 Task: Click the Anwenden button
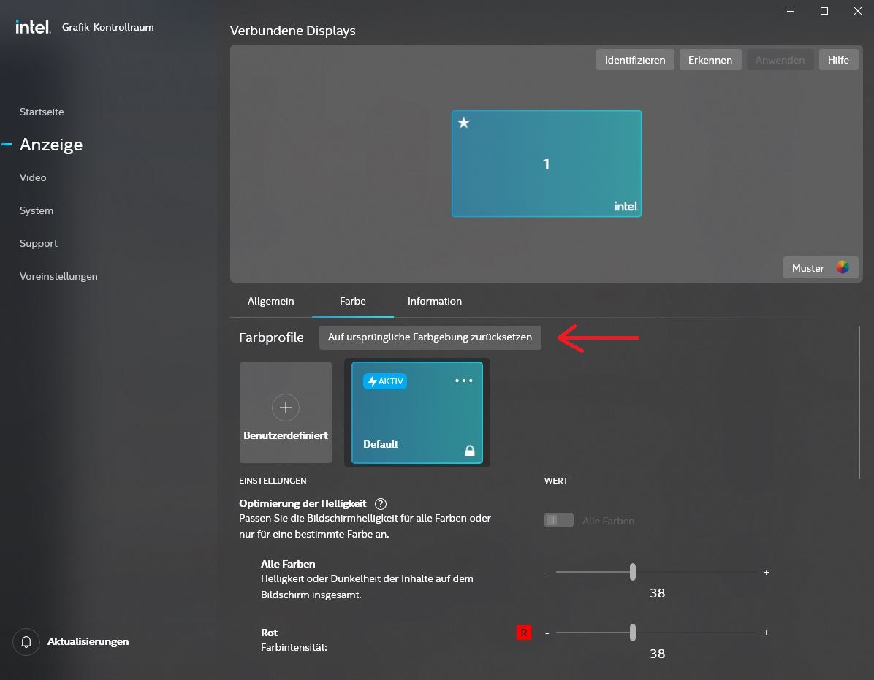tap(780, 60)
